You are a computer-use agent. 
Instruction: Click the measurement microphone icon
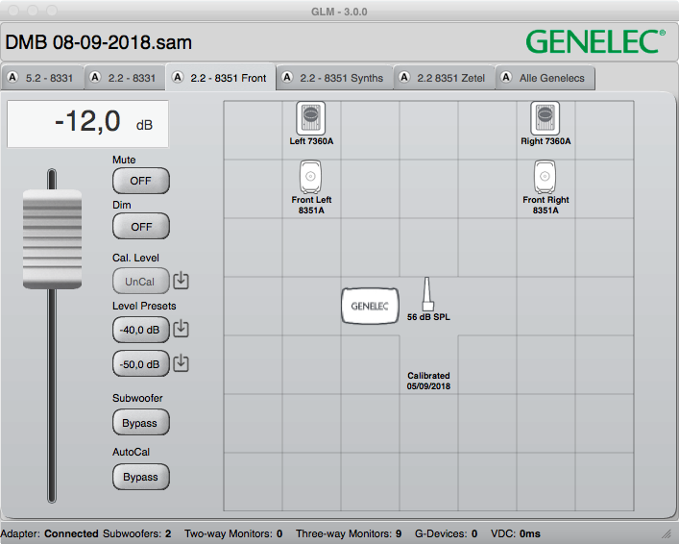pos(427,294)
